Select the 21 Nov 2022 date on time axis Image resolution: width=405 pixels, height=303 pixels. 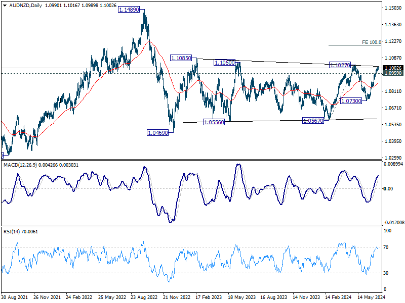[177, 297]
